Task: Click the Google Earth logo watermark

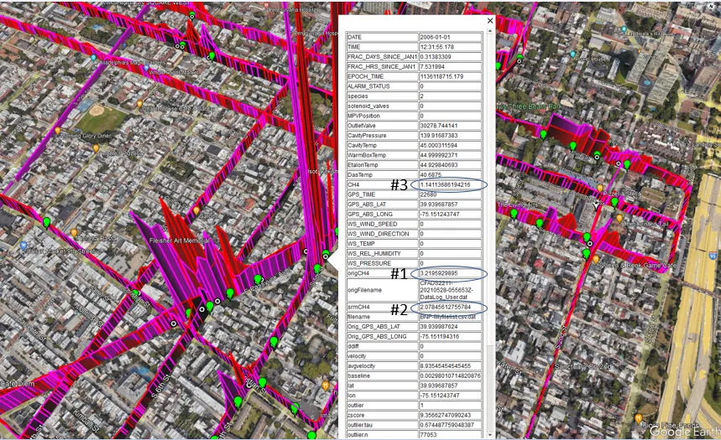Action: 682,432
